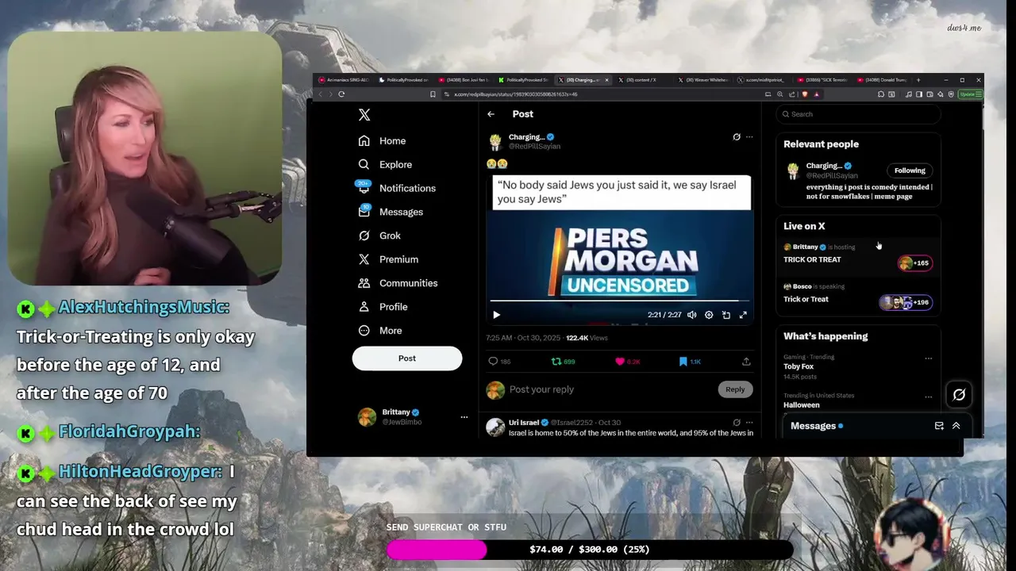Screen dimensions: 1016x571
Task: Click the gray Reply button
Action: [x=735, y=389]
